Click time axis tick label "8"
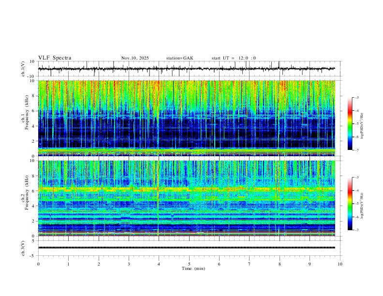Screen dimensions: 383x296 [x=280, y=264]
